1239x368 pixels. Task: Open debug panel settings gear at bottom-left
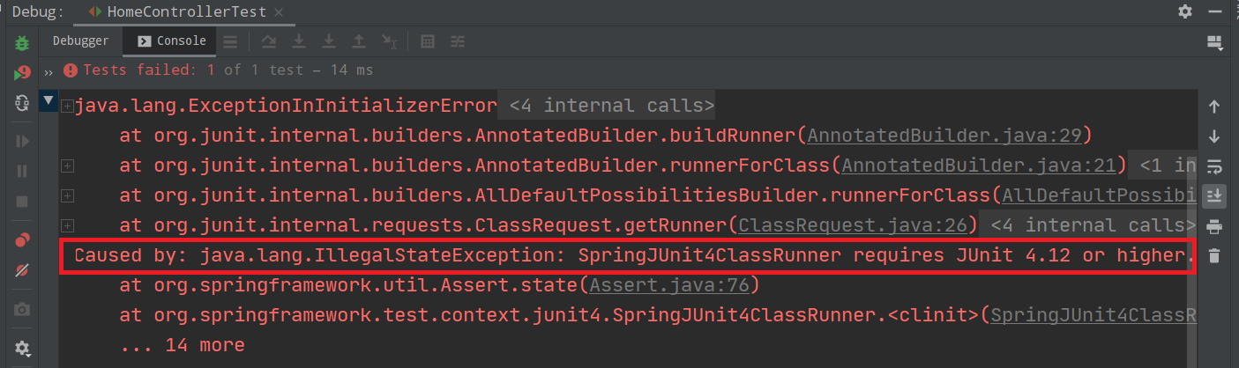23,349
